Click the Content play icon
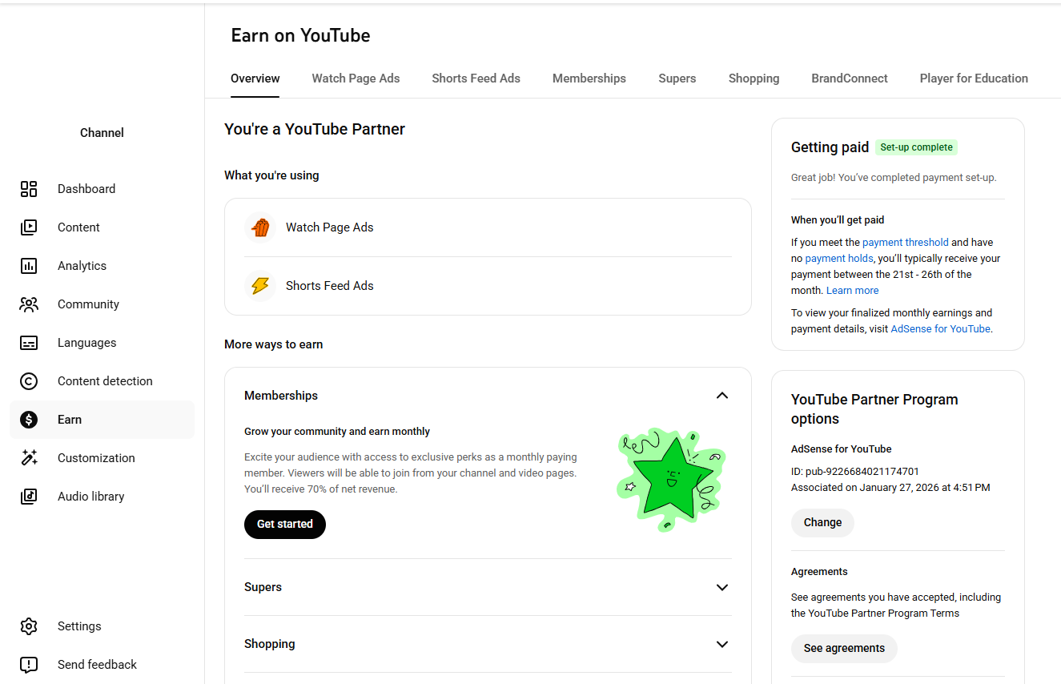This screenshot has width=1061, height=684. point(29,227)
